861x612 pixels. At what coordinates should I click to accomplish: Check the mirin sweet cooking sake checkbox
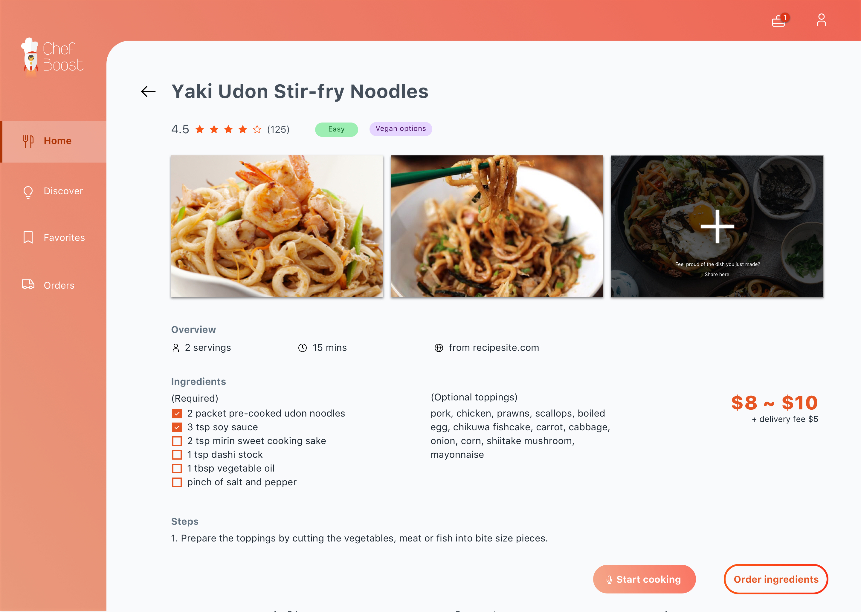pyautogui.click(x=177, y=441)
